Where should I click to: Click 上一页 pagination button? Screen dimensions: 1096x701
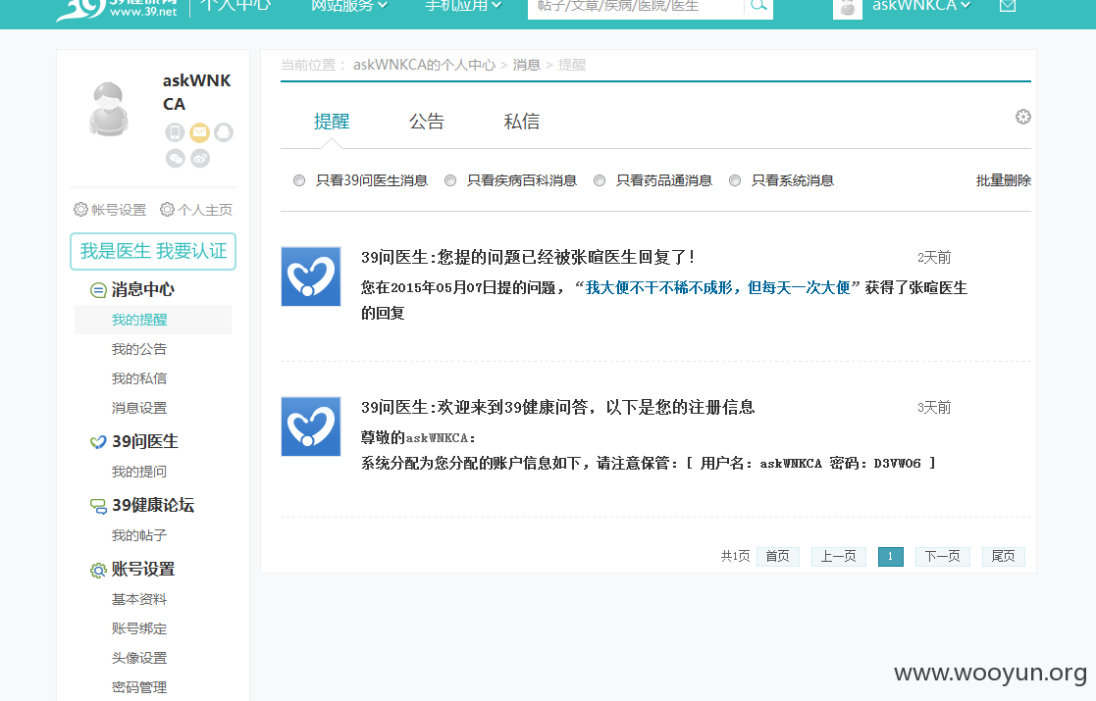[x=838, y=557]
